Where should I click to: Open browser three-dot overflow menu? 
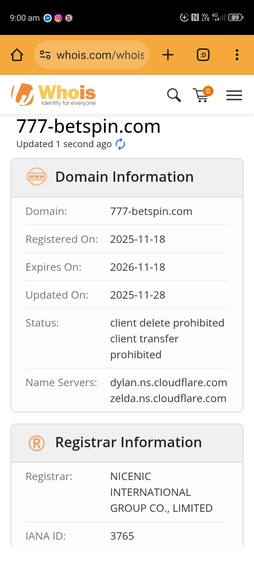pyautogui.click(x=237, y=55)
